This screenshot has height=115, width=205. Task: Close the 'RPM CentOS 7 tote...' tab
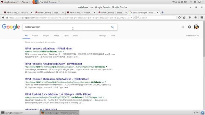click(63, 12)
